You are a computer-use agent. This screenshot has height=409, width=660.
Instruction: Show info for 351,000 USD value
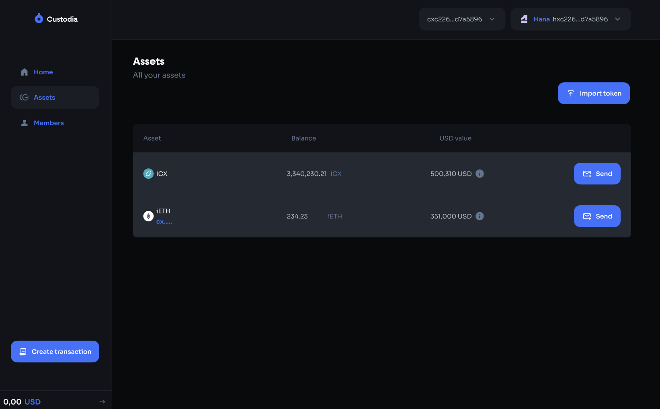click(x=480, y=216)
